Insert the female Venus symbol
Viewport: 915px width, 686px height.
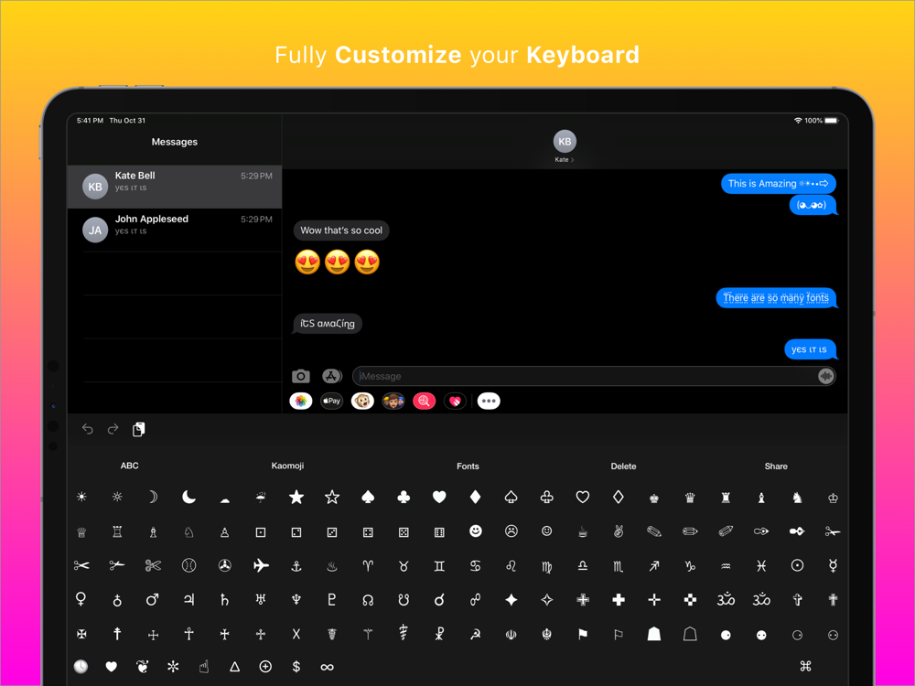(81, 600)
